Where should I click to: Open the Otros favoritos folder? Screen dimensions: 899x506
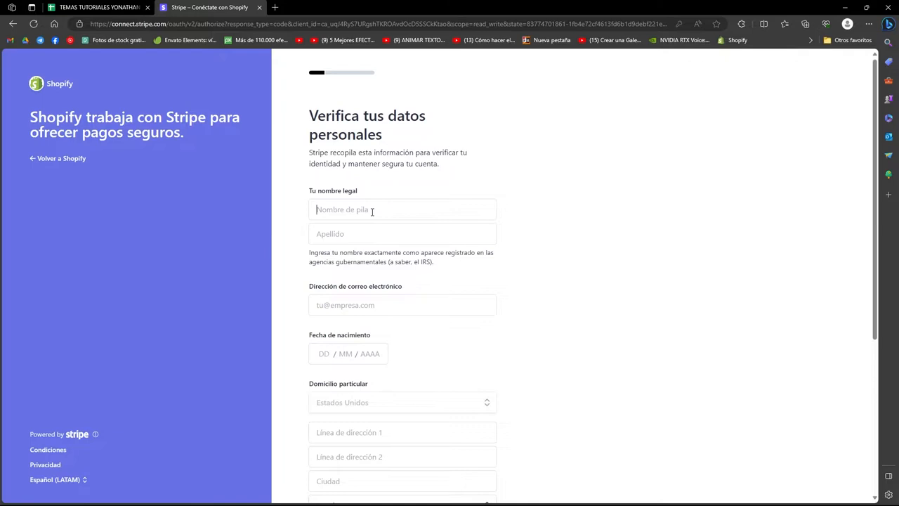(848, 40)
